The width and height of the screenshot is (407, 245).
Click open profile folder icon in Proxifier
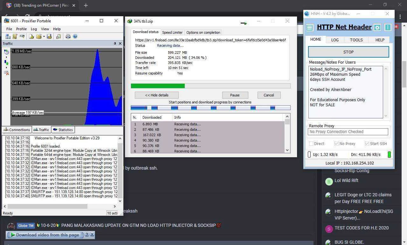38,37
